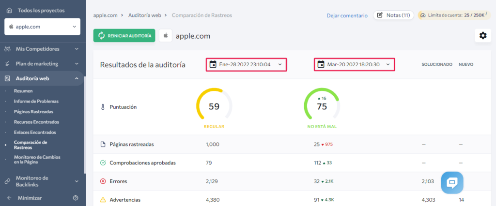Click the Minimizar sidebar label
The height and width of the screenshot is (206, 496).
[30, 198]
